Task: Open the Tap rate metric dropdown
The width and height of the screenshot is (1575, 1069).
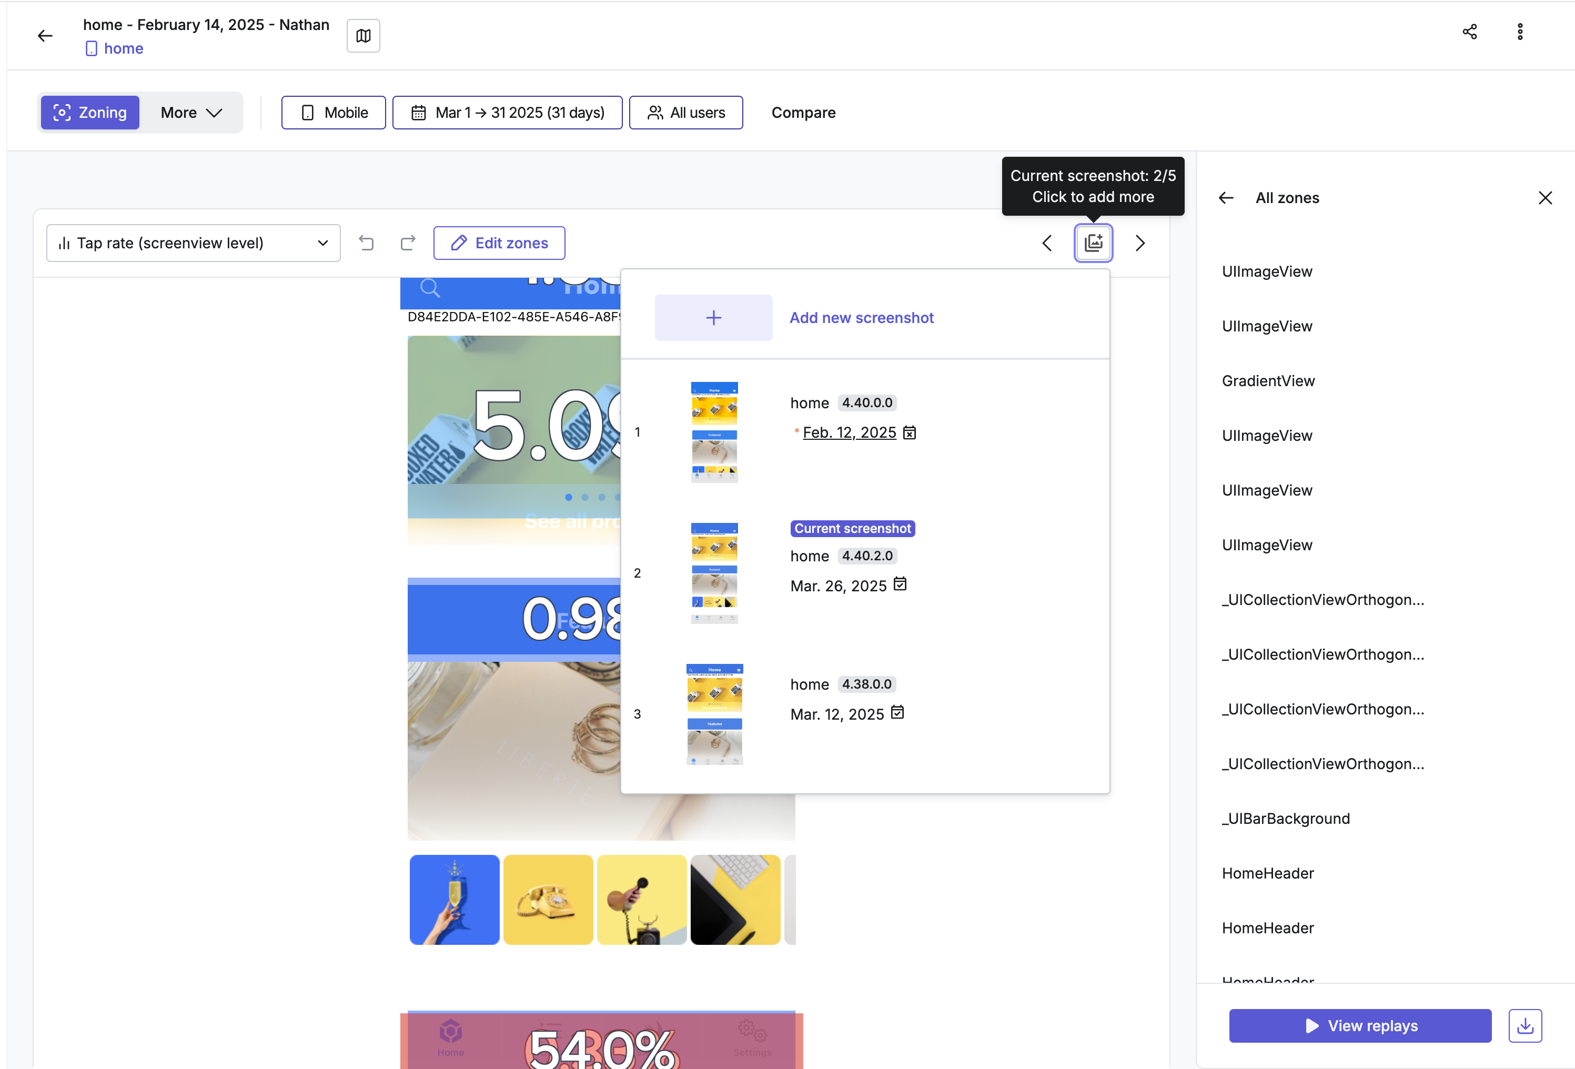Action: (x=193, y=243)
